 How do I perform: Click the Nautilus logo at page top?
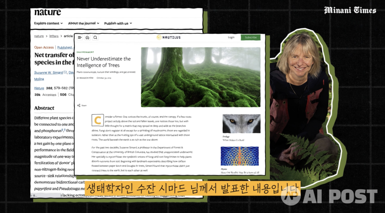(x=169, y=37)
